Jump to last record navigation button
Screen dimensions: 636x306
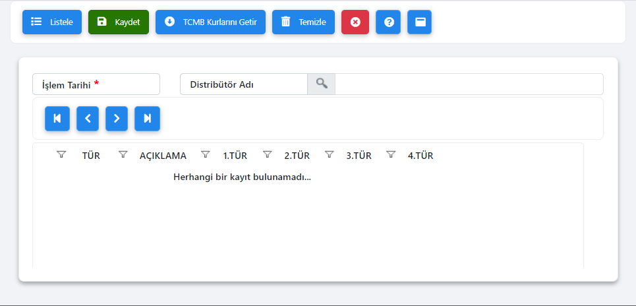tap(147, 119)
